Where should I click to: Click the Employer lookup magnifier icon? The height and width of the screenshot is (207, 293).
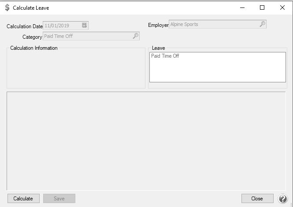(x=262, y=24)
